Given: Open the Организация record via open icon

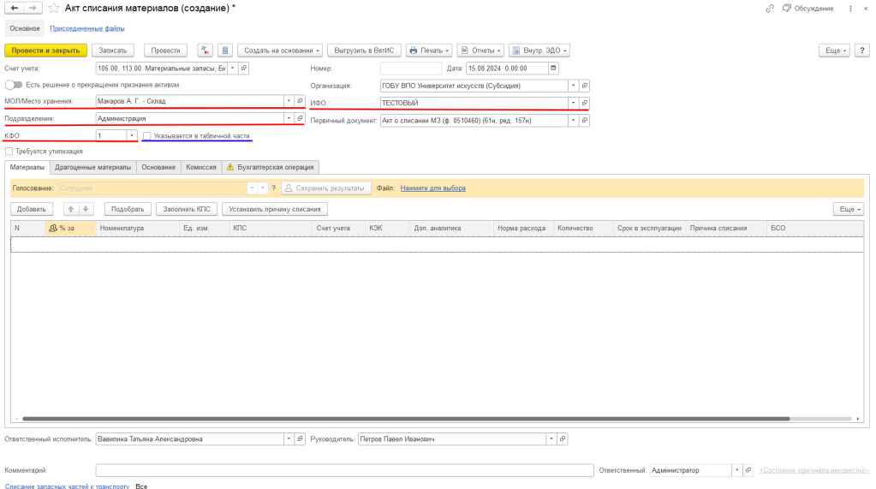Looking at the screenshot, I should pyautogui.click(x=585, y=86).
